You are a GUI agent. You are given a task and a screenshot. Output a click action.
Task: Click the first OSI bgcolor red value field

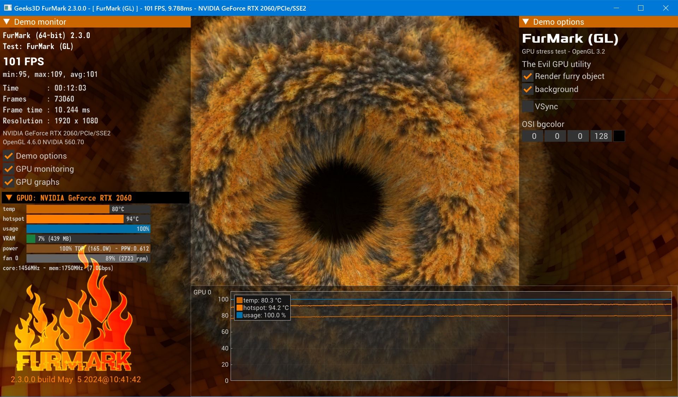click(533, 136)
